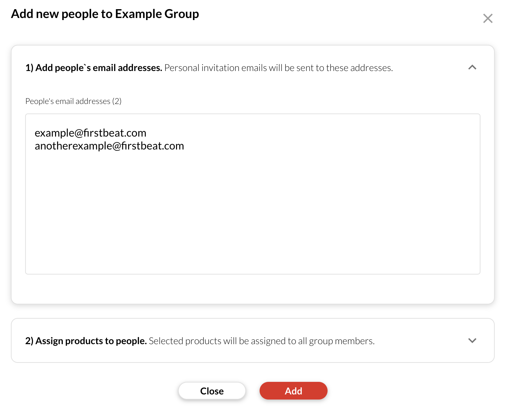Screen dimensions: 509x407
Task: Click the '(2)' address count
Action: [x=117, y=101]
